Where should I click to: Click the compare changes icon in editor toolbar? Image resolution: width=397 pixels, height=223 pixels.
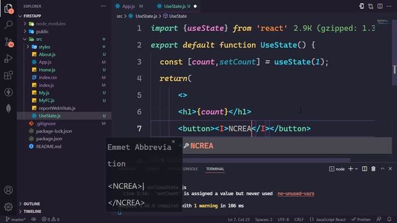click(x=371, y=6)
